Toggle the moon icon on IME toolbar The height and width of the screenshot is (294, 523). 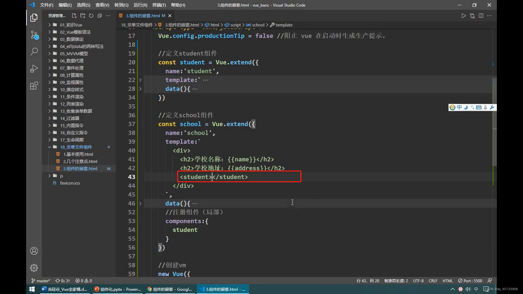pos(466,107)
